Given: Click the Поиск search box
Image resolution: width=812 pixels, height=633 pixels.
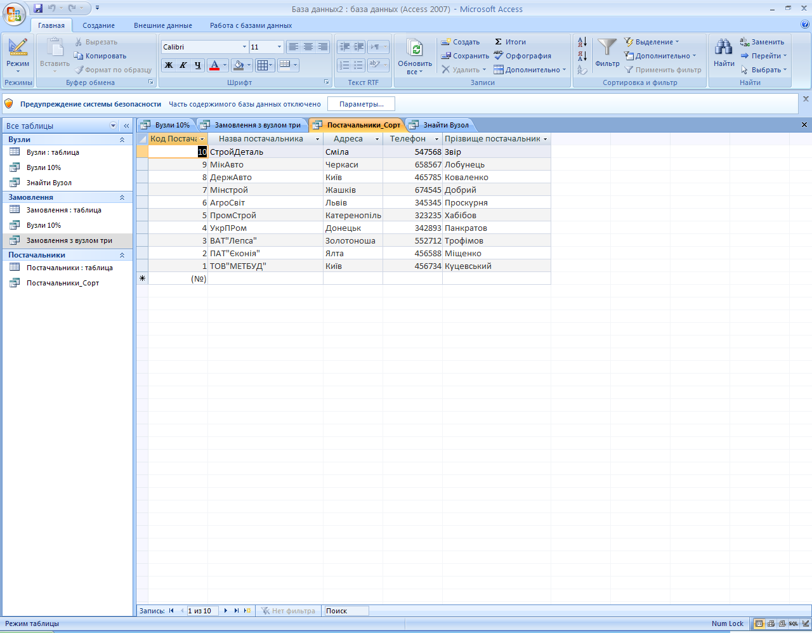Looking at the screenshot, I should [346, 611].
